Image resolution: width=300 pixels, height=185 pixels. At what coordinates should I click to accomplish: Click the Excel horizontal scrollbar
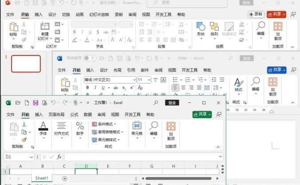(x=178, y=178)
